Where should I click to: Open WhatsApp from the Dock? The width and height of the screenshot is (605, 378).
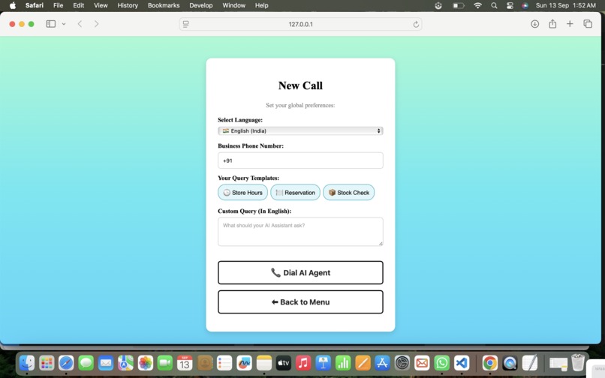pyautogui.click(x=442, y=363)
